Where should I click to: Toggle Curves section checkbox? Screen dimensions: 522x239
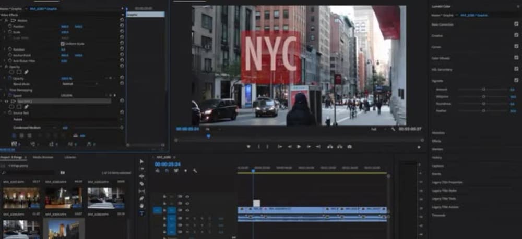click(x=516, y=46)
